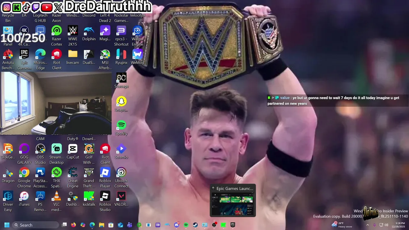Open the Cheat Engine desktop icon
Screen dimensions: 409x230
pyautogui.click(x=73, y=178)
